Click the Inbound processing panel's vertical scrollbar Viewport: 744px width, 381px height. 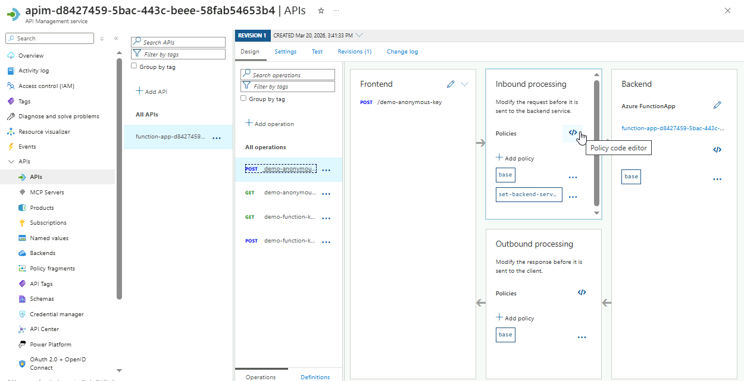596,143
